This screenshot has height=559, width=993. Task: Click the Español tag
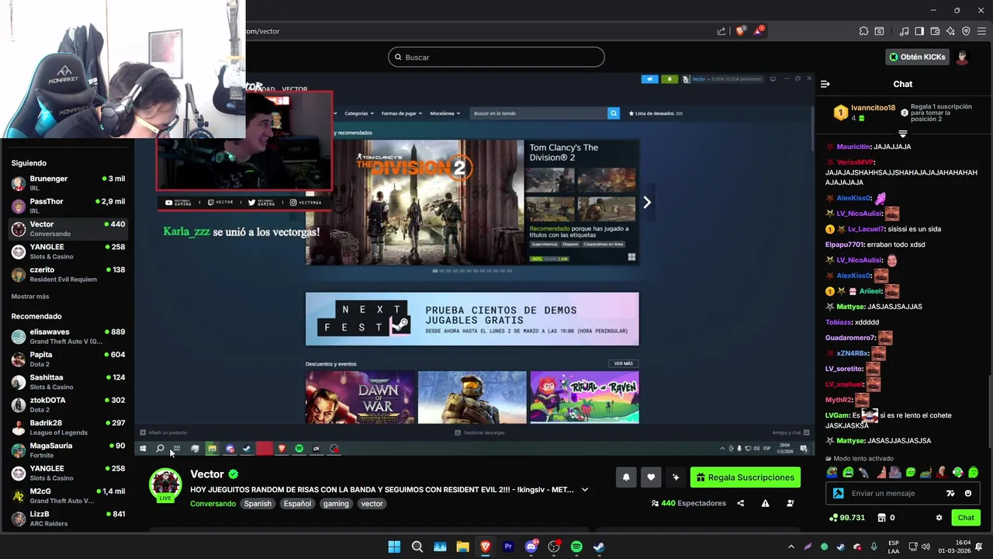click(x=297, y=504)
